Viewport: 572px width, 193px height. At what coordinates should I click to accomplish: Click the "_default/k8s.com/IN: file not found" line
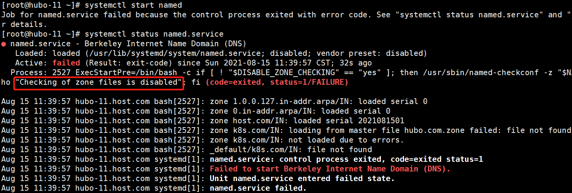(290, 150)
